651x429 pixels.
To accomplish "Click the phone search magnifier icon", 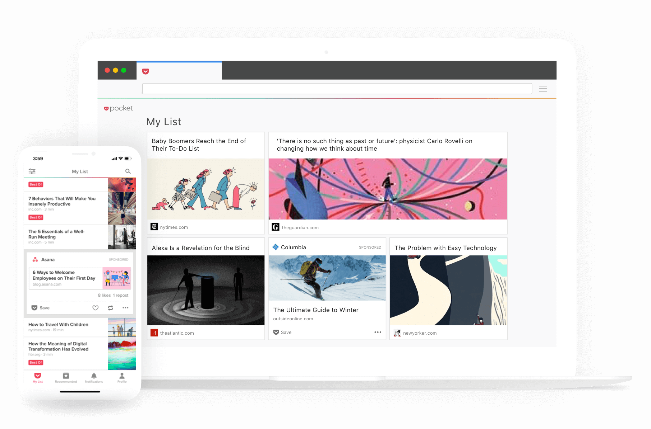I will [x=128, y=171].
